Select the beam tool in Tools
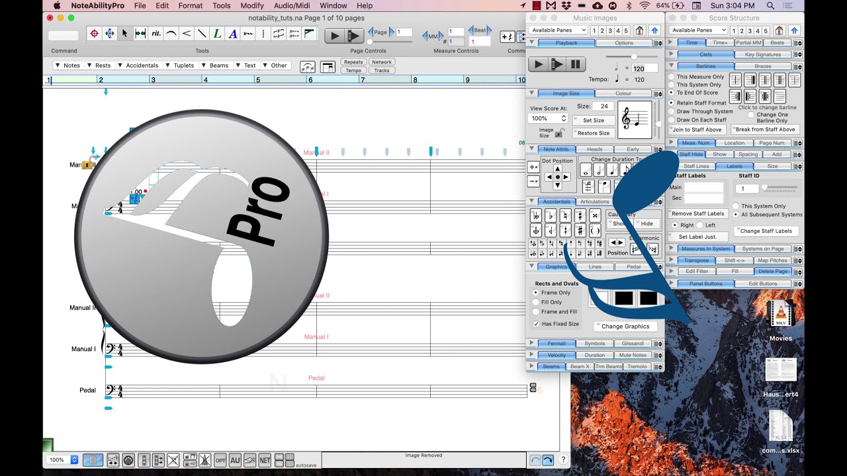 tap(309, 34)
